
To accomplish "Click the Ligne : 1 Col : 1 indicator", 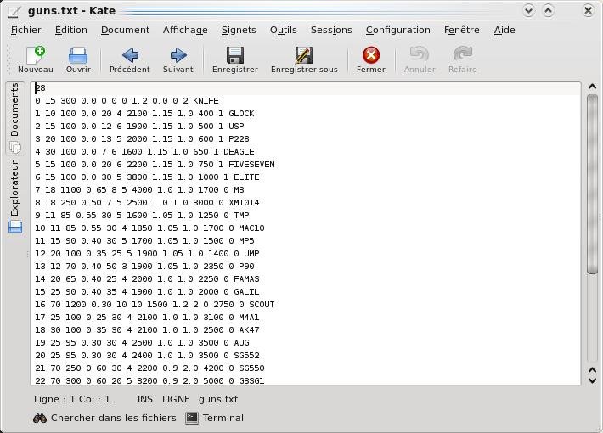I will click(x=72, y=399).
